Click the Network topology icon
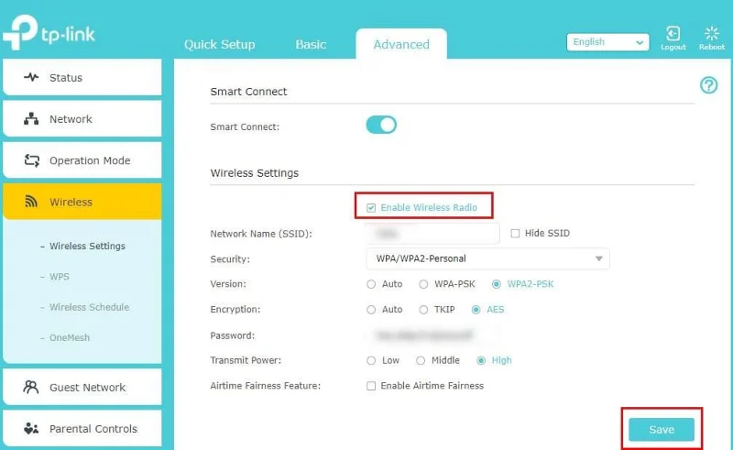This screenshot has width=733, height=450. click(x=31, y=119)
